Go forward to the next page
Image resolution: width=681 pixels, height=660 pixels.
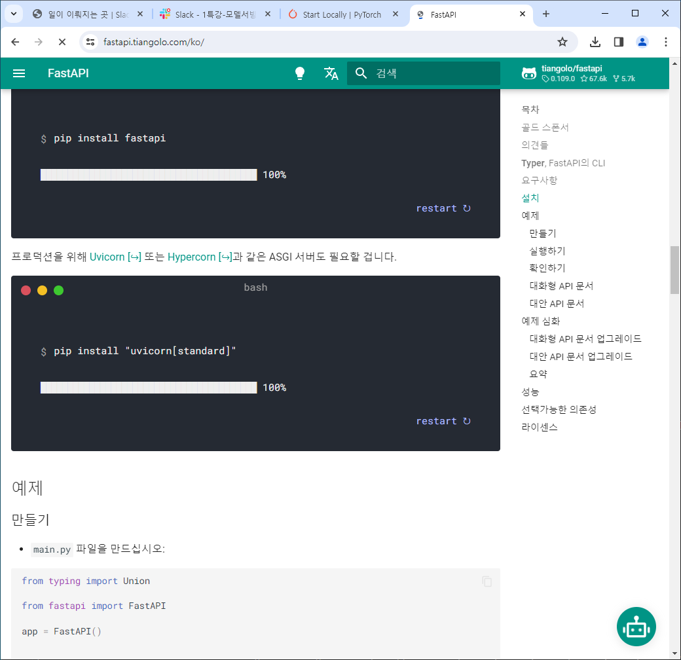pyautogui.click(x=39, y=42)
